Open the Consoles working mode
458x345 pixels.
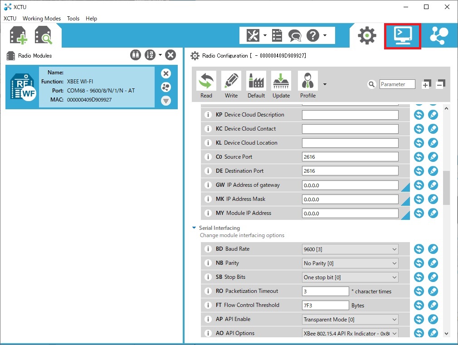[x=402, y=35]
